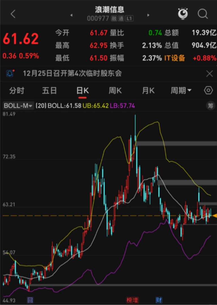Open the 12月25日 shareholder meeting notice
This screenshot has height=305, width=217.
point(72,73)
